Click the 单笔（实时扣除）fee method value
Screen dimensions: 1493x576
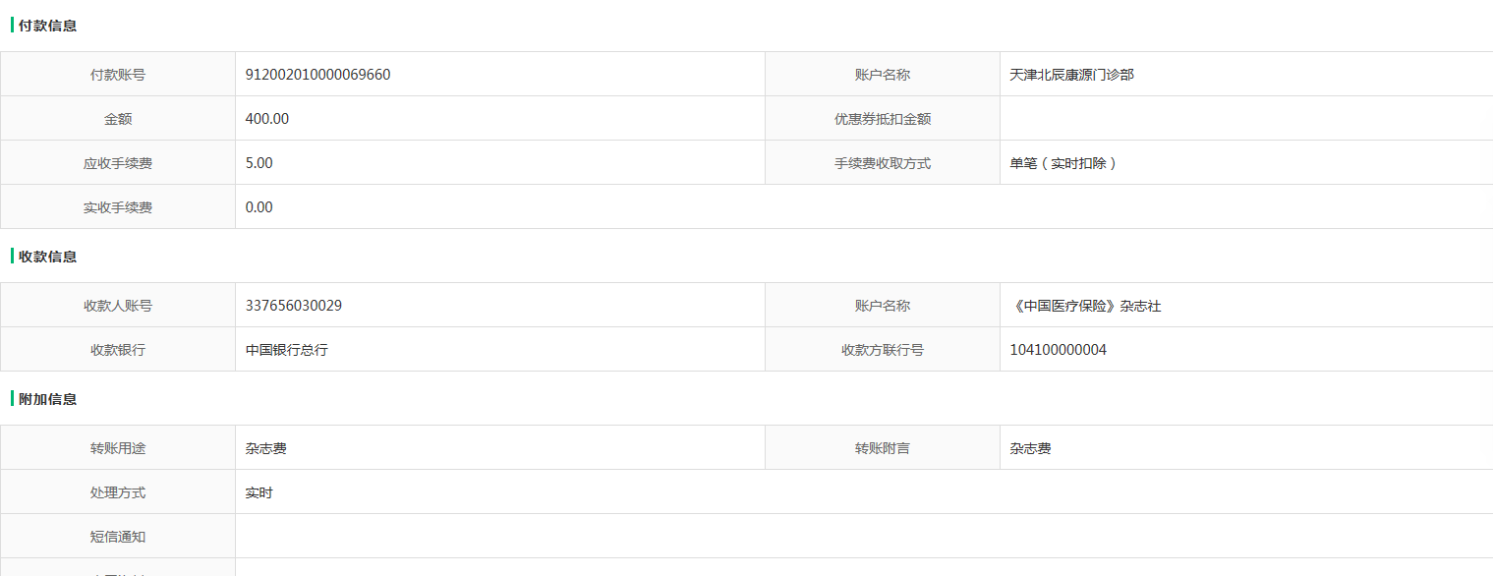pyautogui.click(x=1063, y=163)
